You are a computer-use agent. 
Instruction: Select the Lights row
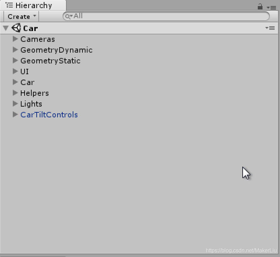[x=139, y=104]
